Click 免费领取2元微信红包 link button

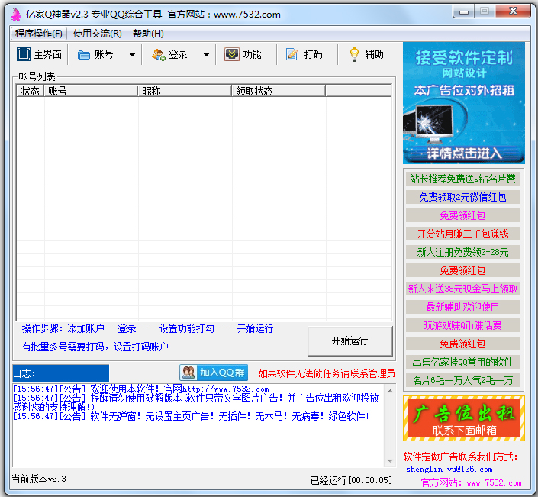463,197
